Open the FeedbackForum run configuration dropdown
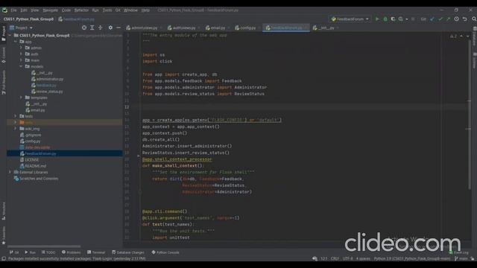The height and width of the screenshot is (268, 477). [x=350, y=19]
